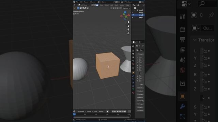
Task: Click the outliner search magnifier icon
Action: [x=144, y=5]
